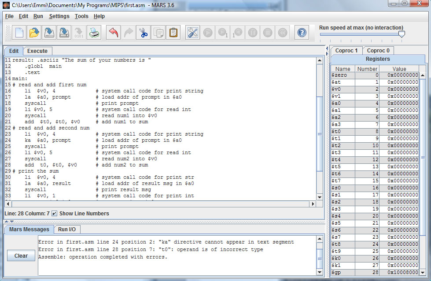Switch to the Run I/O tab
431x281 pixels.
[x=67, y=229]
